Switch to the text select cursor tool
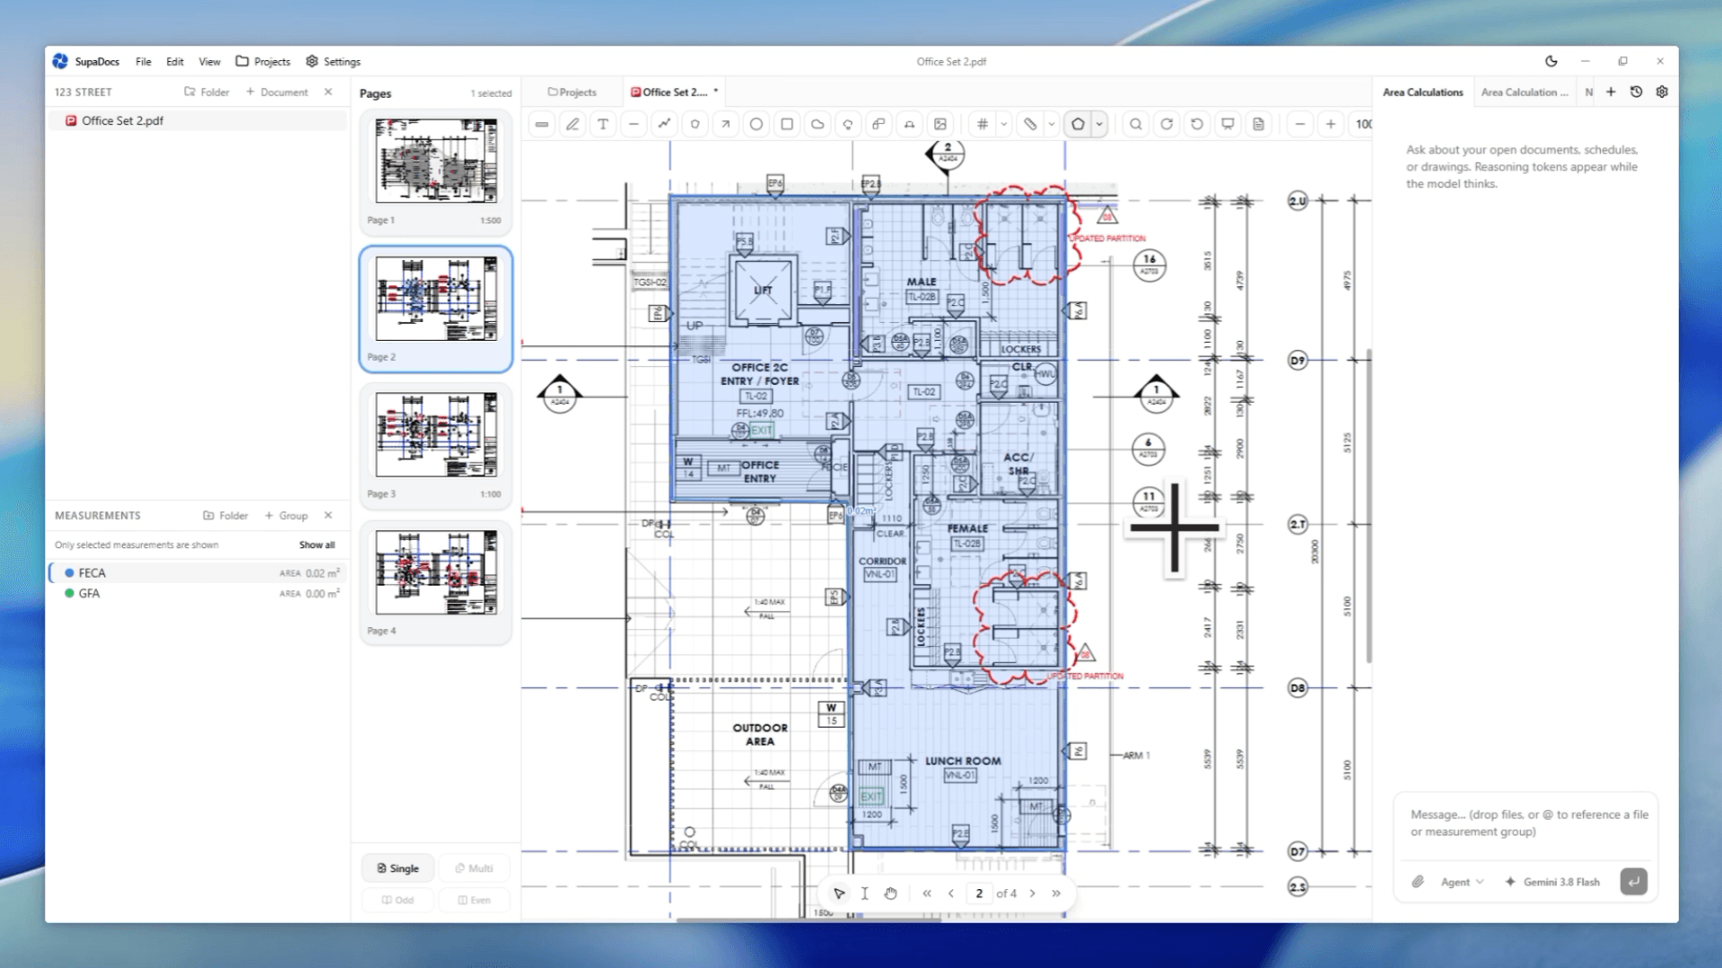This screenshot has width=1722, height=968. (865, 894)
